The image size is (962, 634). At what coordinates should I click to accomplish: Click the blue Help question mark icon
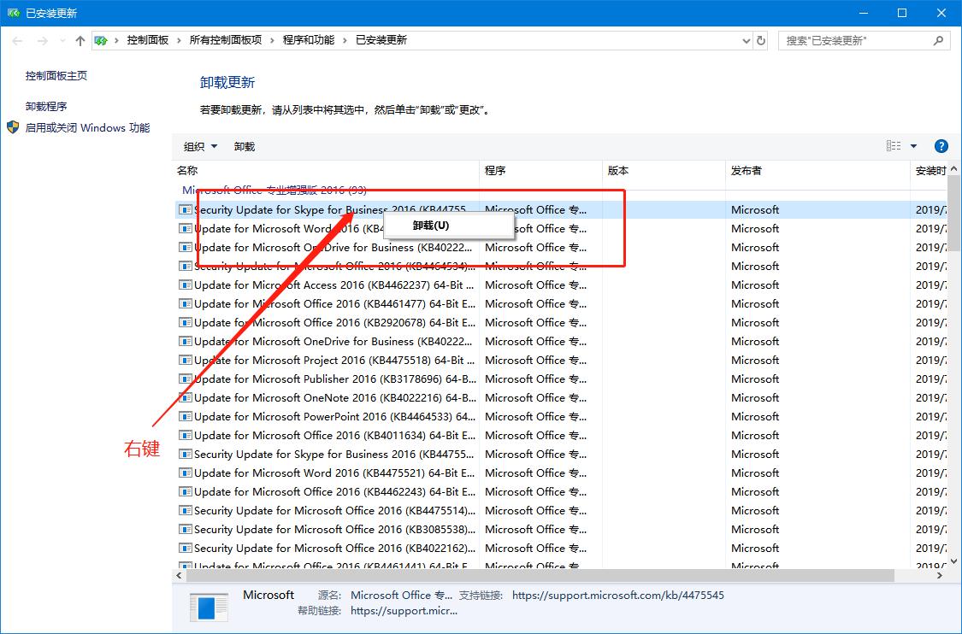click(941, 145)
